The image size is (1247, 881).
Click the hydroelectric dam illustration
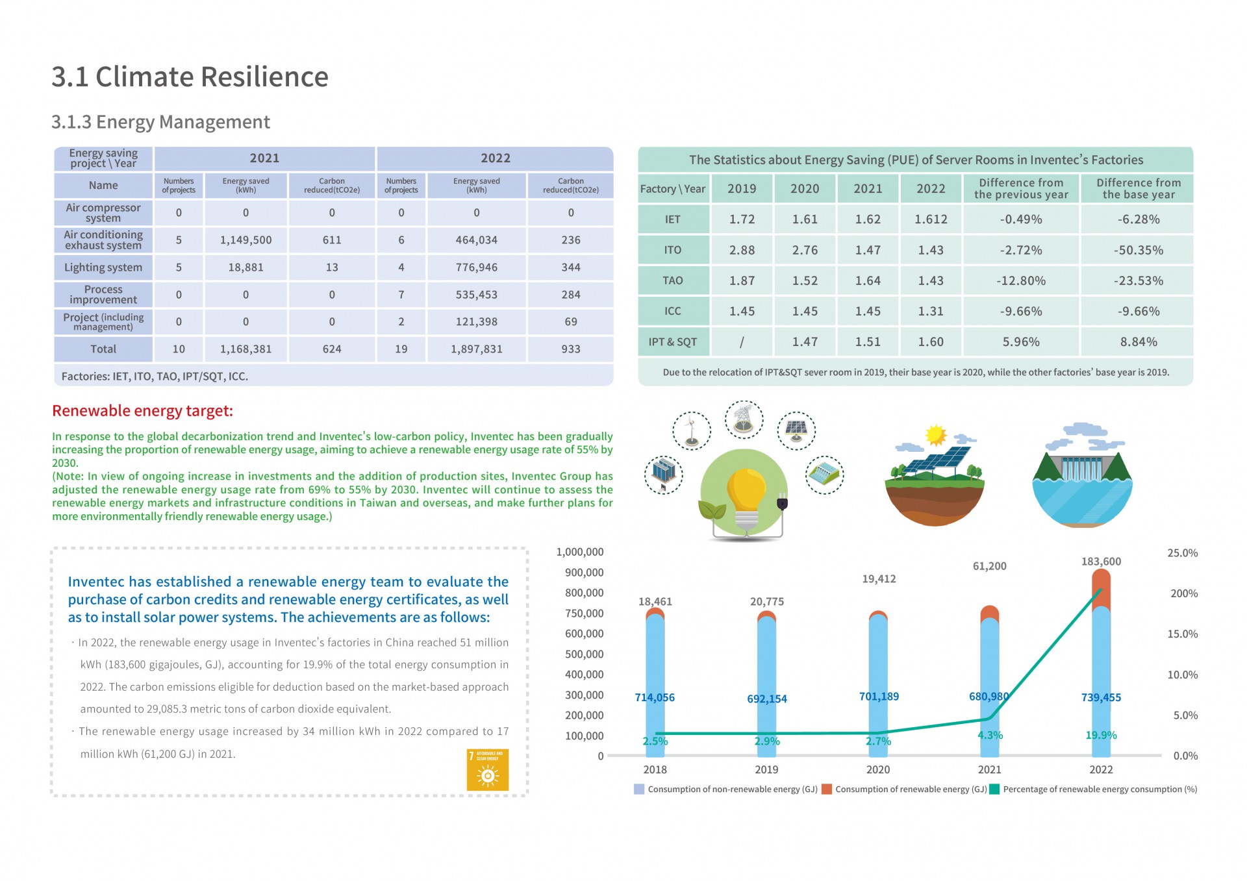(x=1082, y=475)
